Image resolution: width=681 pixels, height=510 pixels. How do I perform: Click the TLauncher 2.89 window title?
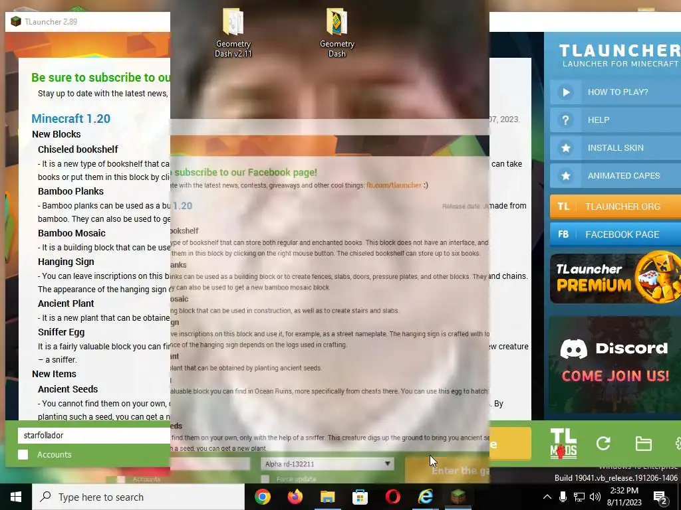click(51, 22)
